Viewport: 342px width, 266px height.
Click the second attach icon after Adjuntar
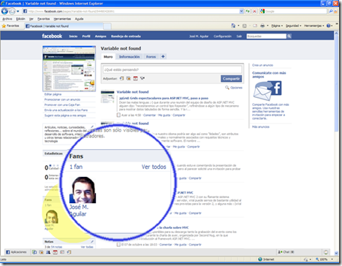[x=129, y=78]
